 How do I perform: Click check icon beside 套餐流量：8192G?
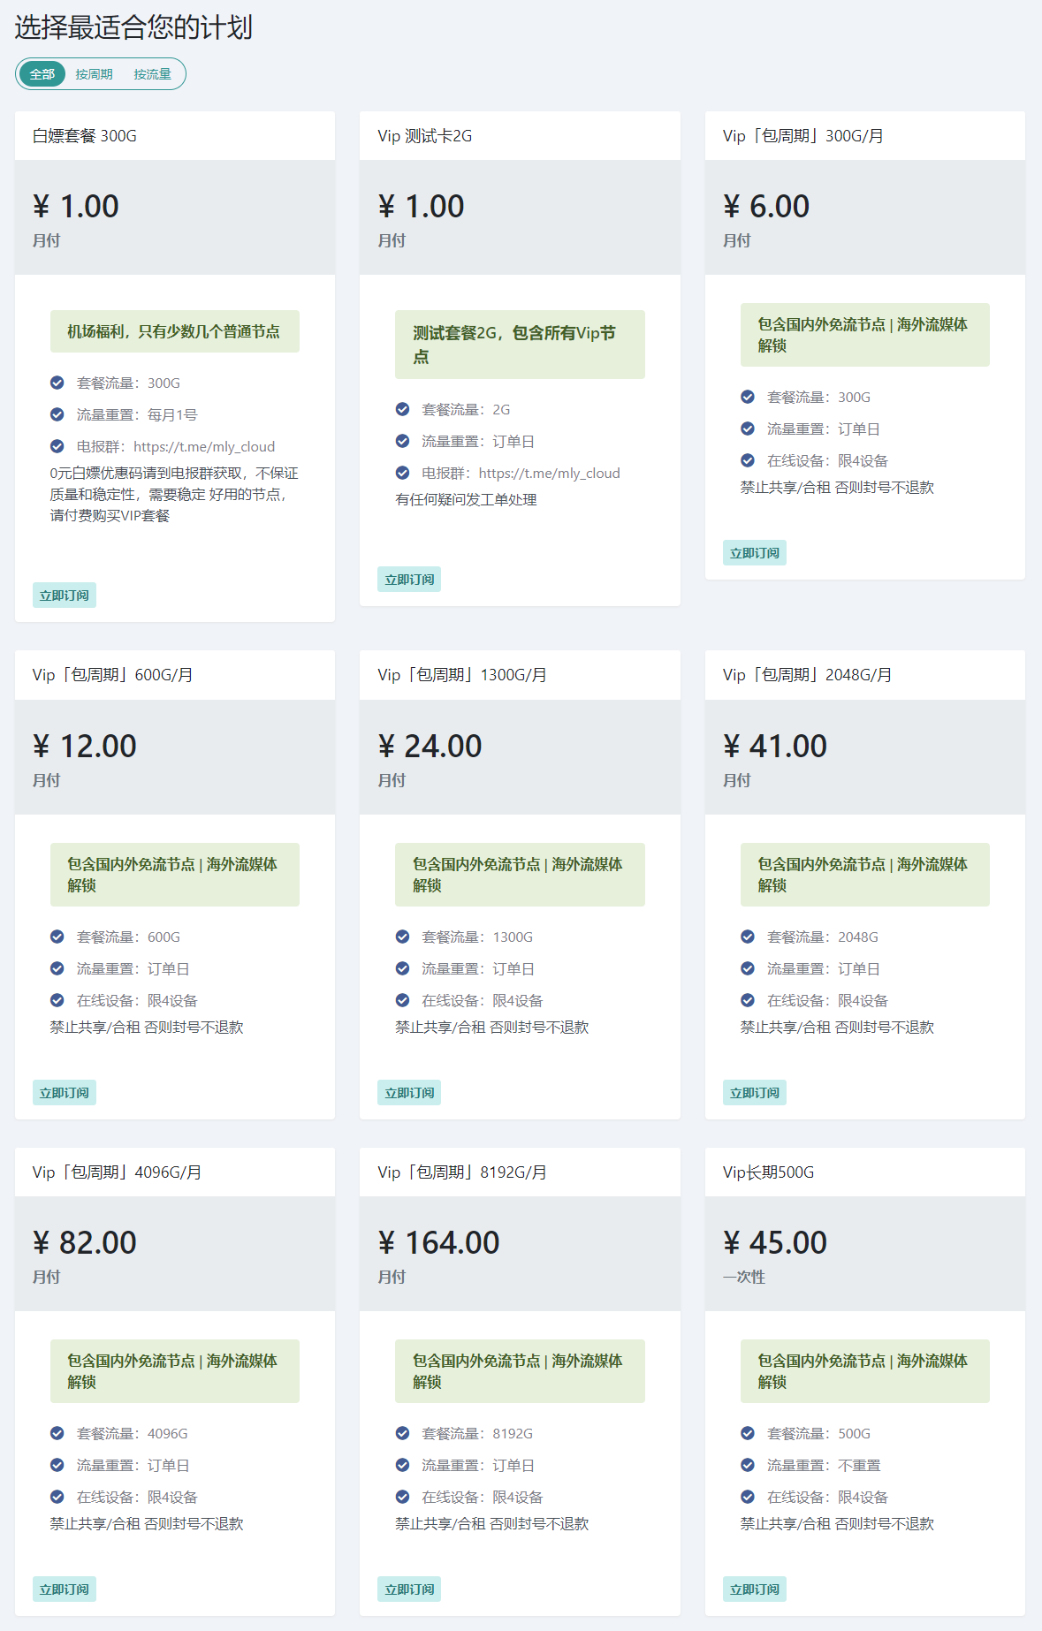point(402,1433)
